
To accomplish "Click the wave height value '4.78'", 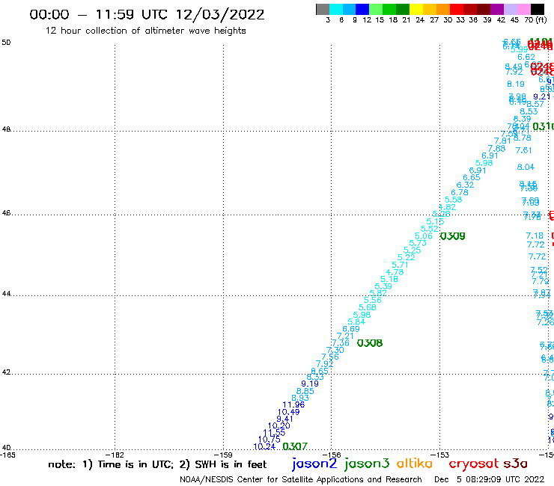I will tap(395, 272).
